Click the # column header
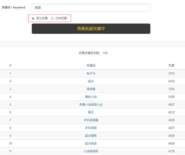 (10, 65)
